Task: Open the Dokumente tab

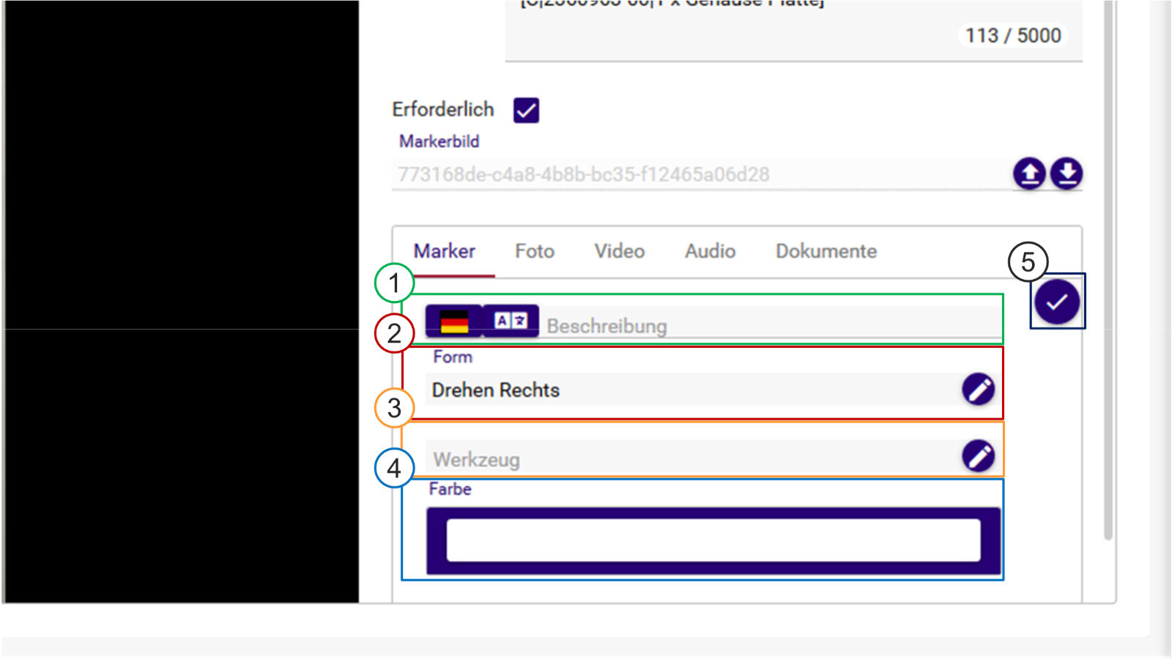Action: click(x=826, y=251)
